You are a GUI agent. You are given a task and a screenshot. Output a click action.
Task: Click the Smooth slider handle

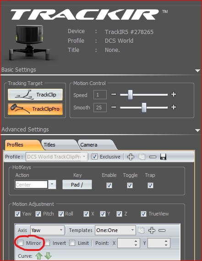coord(144,108)
